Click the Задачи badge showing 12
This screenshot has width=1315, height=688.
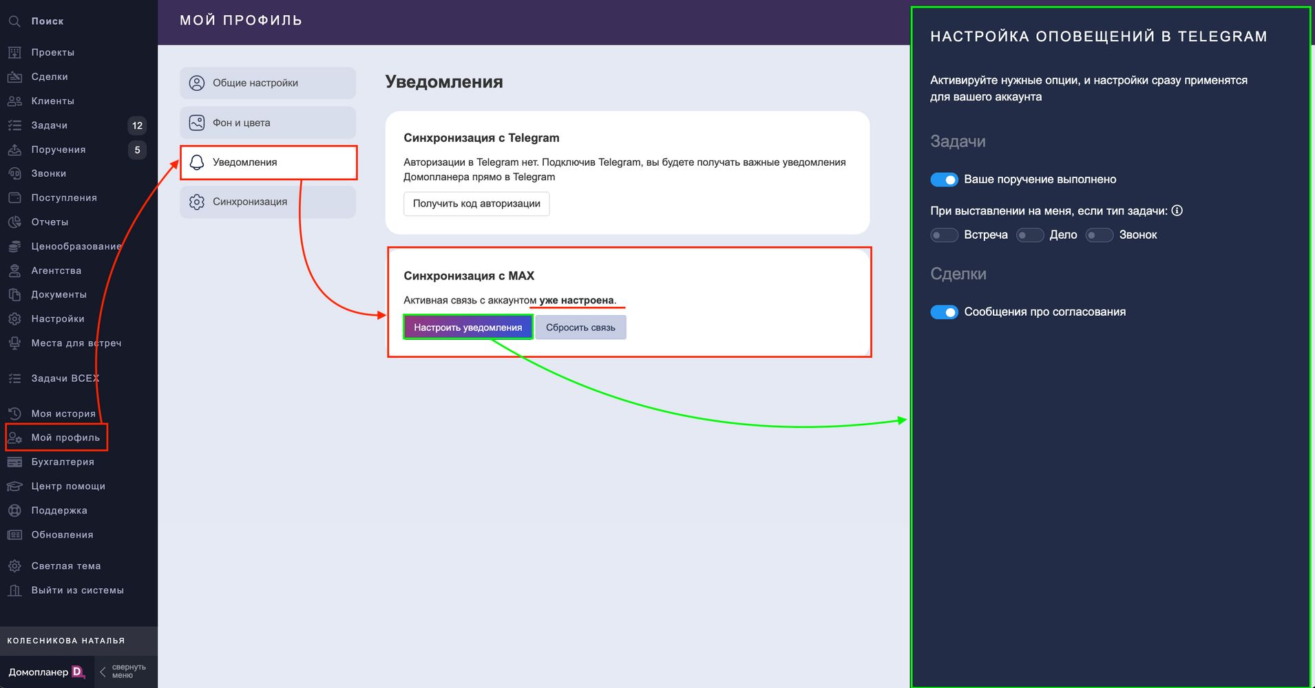[x=137, y=125]
